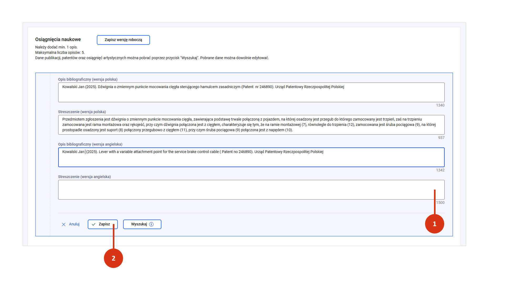Click inside Streszczenie (wersja polska) text area
This screenshot has height=284, width=505.
[x=251, y=125]
